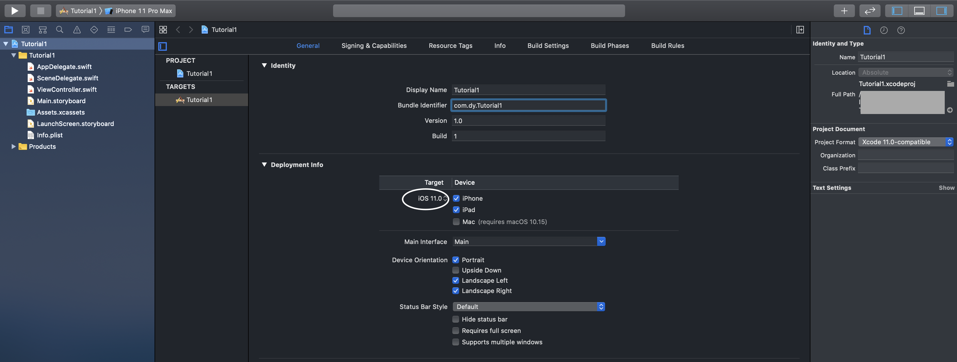Viewport: 957px width, 362px height.
Task: Enable Upside Down orientation
Action: pos(456,270)
